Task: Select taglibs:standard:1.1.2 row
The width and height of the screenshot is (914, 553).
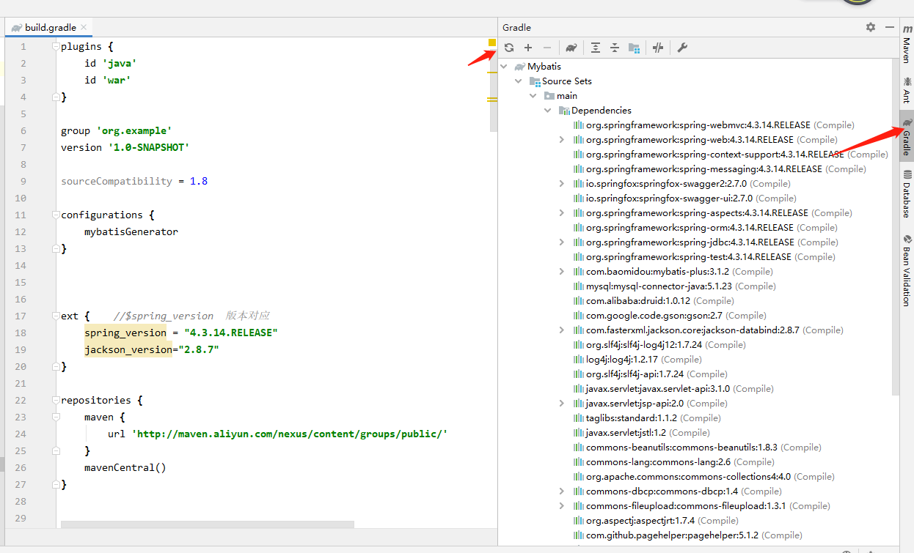Action: (x=646, y=418)
